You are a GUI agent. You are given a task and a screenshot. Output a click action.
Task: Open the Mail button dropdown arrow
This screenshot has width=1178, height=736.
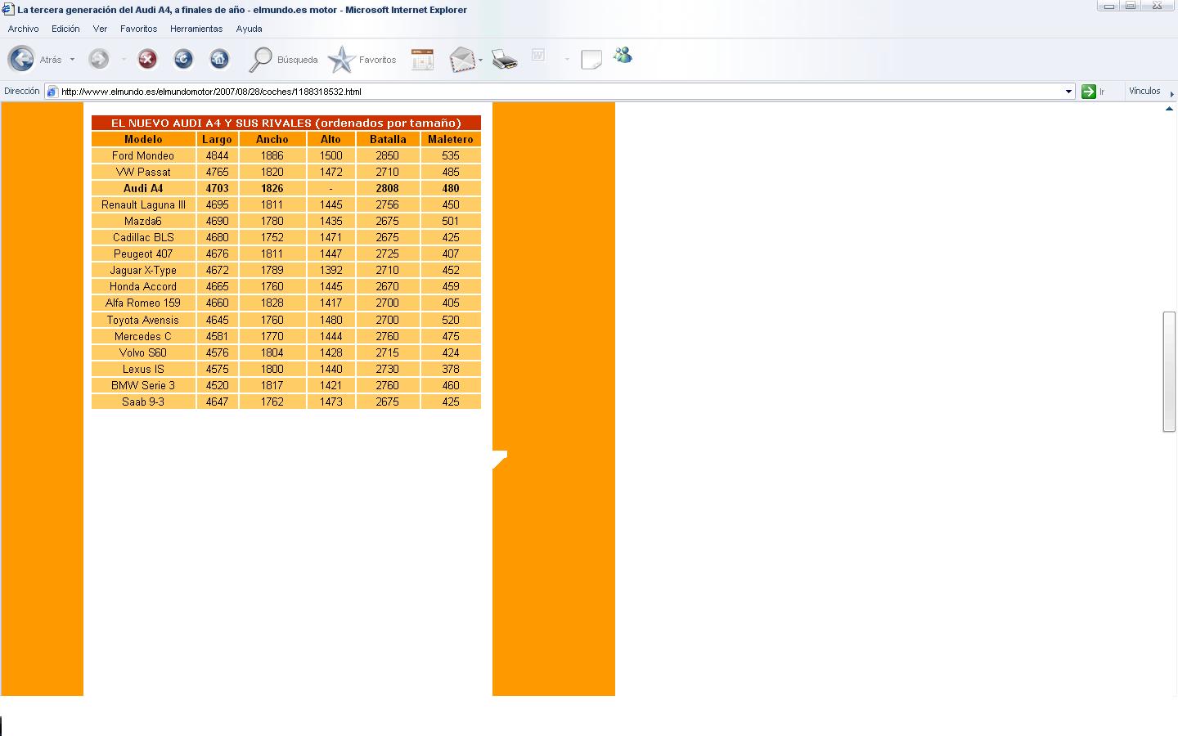click(480, 60)
